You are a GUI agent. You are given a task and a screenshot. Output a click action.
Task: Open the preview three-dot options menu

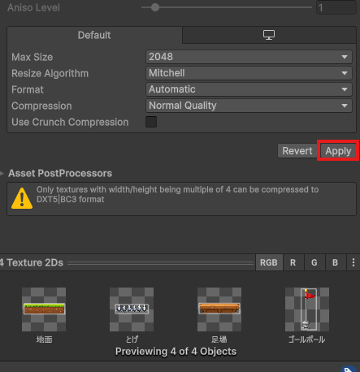point(353,262)
